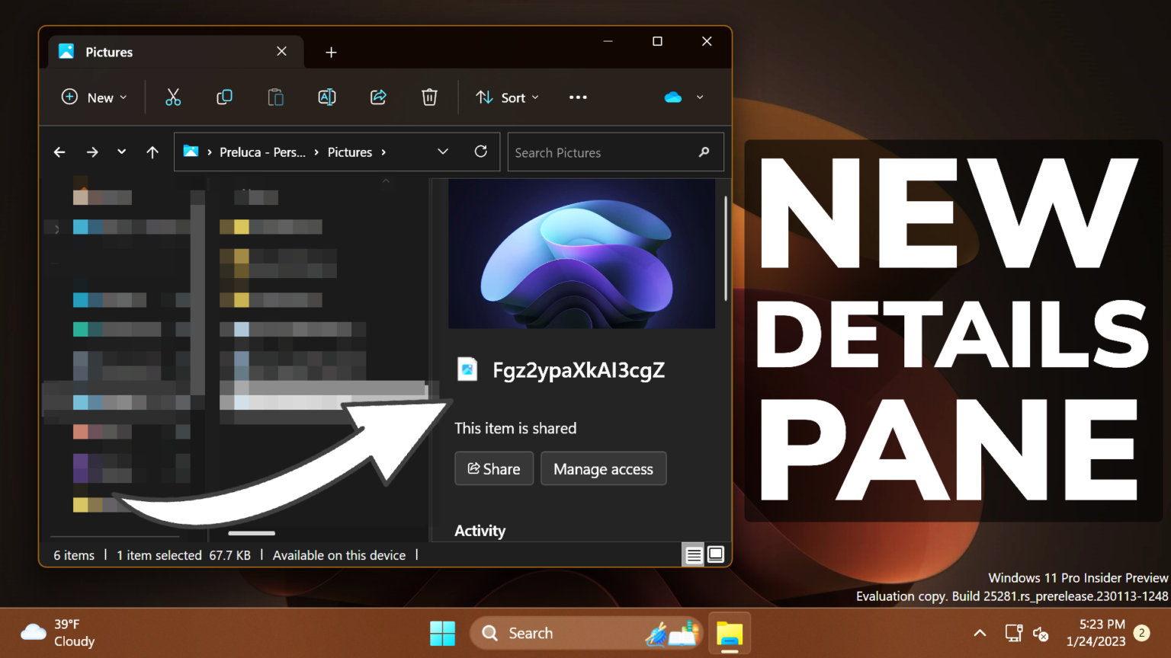Click the Share button in the details pane
This screenshot has width=1171, height=658.
pos(493,468)
